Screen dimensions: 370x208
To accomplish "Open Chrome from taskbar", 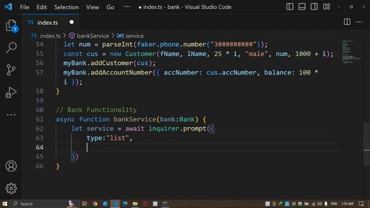I will [x=95, y=204].
